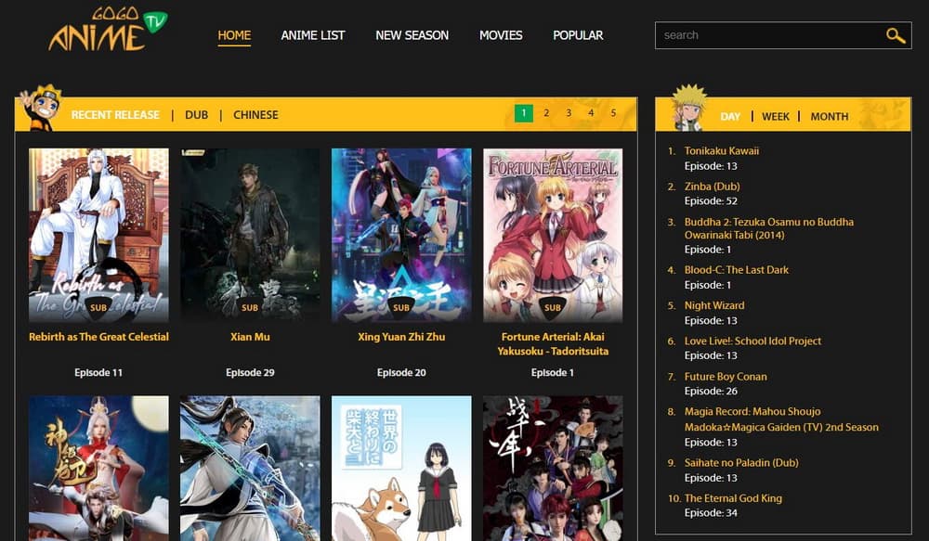
Task: Click the Rebirth as Great Celestial poster
Action: tap(98, 223)
